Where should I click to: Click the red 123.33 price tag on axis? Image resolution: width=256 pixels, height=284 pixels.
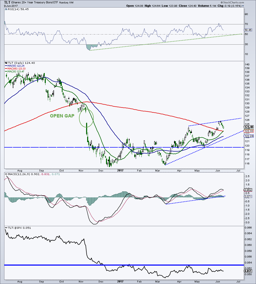pyautogui.click(x=249, y=131)
